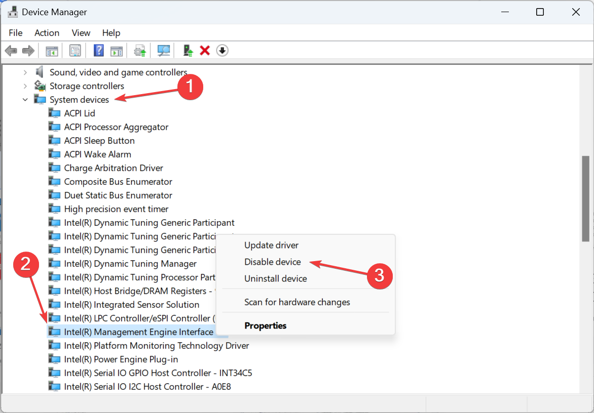Viewport: 594px width, 413px height.
Task: Select Intel(R) Serial IO I2C Host Controller - A0E8
Action: tap(147, 387)
